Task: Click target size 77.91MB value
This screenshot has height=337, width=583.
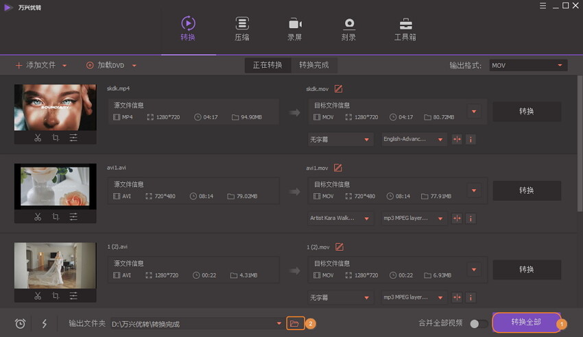Action: 441,197
